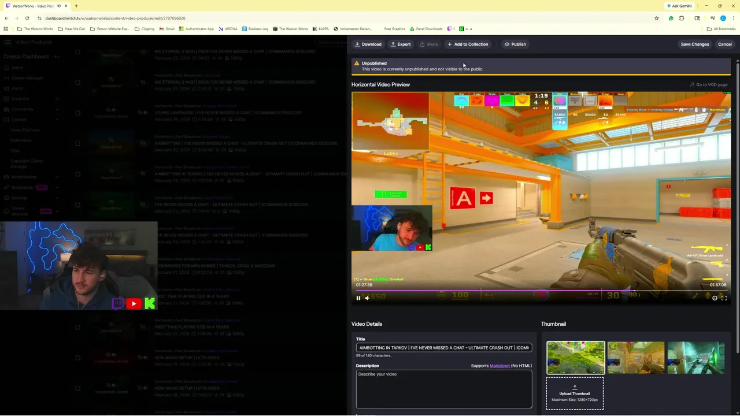Viewport: 740px width, 416px height.
Task: Select the third teal corridor thumbnail
Action: (695, 357)
